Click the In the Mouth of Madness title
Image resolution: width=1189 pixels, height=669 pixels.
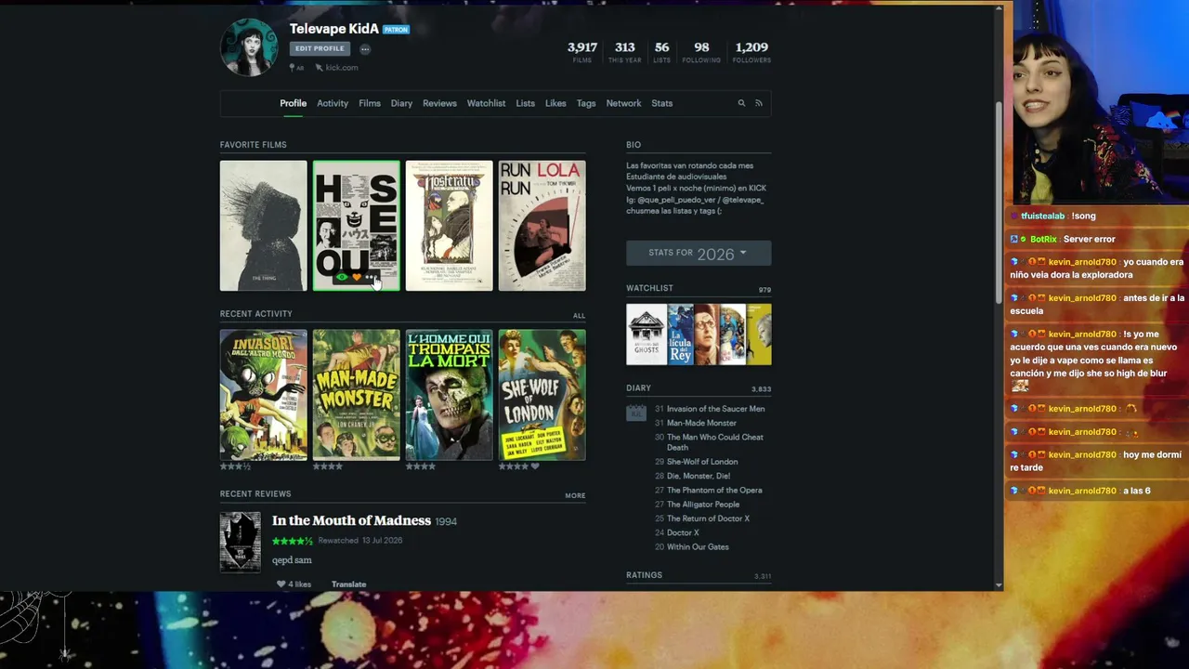351,521
